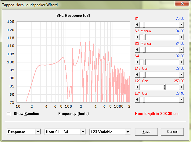
Task: Click the L12 Con value 26.00
Action: (180, 69)
